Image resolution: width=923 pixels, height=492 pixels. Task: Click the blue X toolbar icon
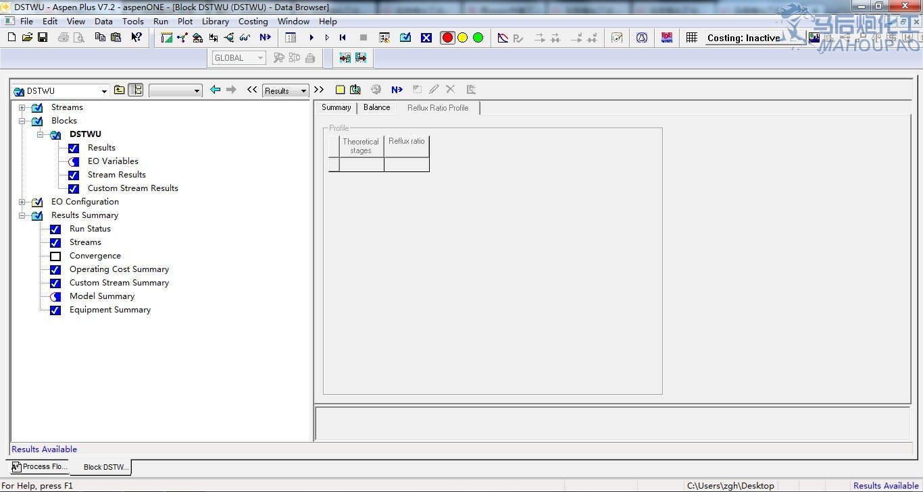(x=426, y=38)
